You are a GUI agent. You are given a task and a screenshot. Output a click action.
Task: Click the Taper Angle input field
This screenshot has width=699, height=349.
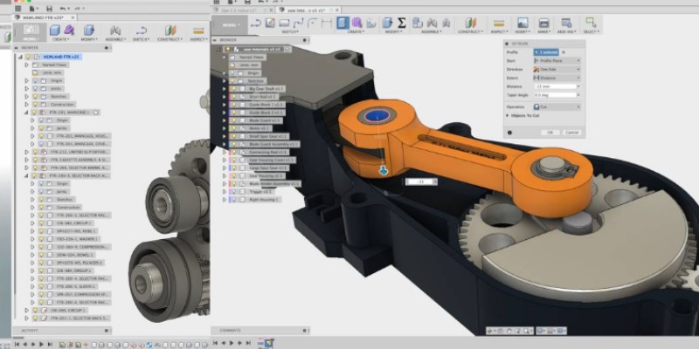pos(555,95)
